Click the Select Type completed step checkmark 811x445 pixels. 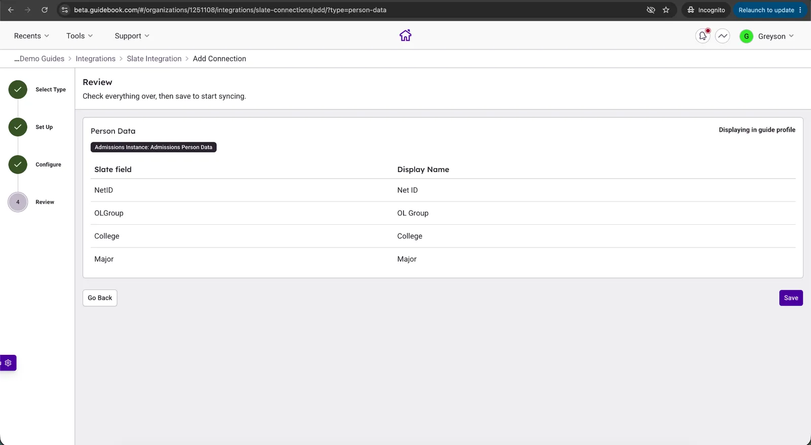point(18,90)
